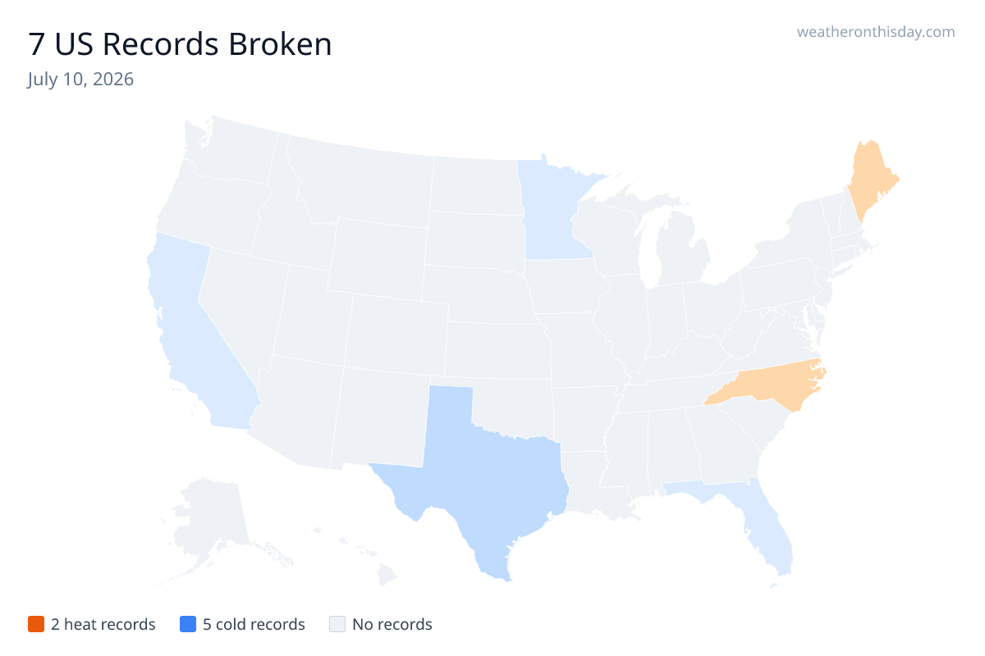Viewport: 985px width, 656px height.
Task: Select Texas on the map
Action: 484,476
